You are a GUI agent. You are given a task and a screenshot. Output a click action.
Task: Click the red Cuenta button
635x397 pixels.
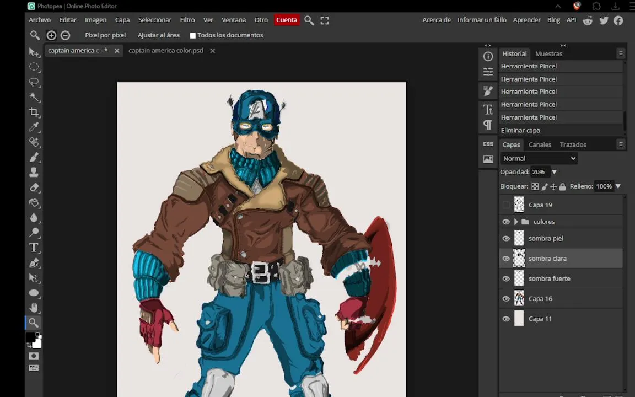(286, 20)
